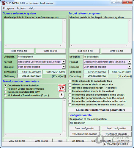
Task: Click source system Write to a file button
Action: [51, 51]
